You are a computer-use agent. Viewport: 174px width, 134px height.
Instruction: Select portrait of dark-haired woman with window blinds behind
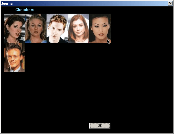[x=14, y=28]
